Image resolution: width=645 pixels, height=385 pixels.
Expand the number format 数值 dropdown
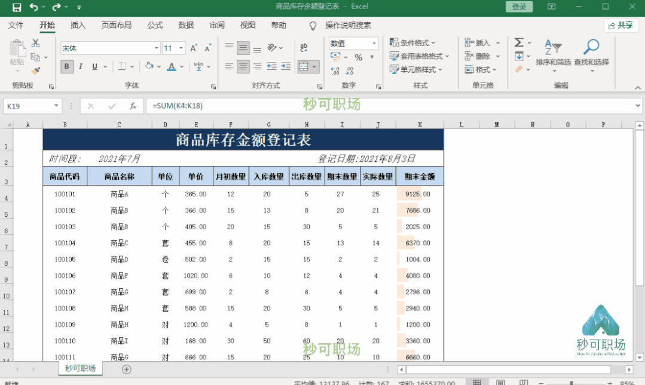click(x=374, y=43)
